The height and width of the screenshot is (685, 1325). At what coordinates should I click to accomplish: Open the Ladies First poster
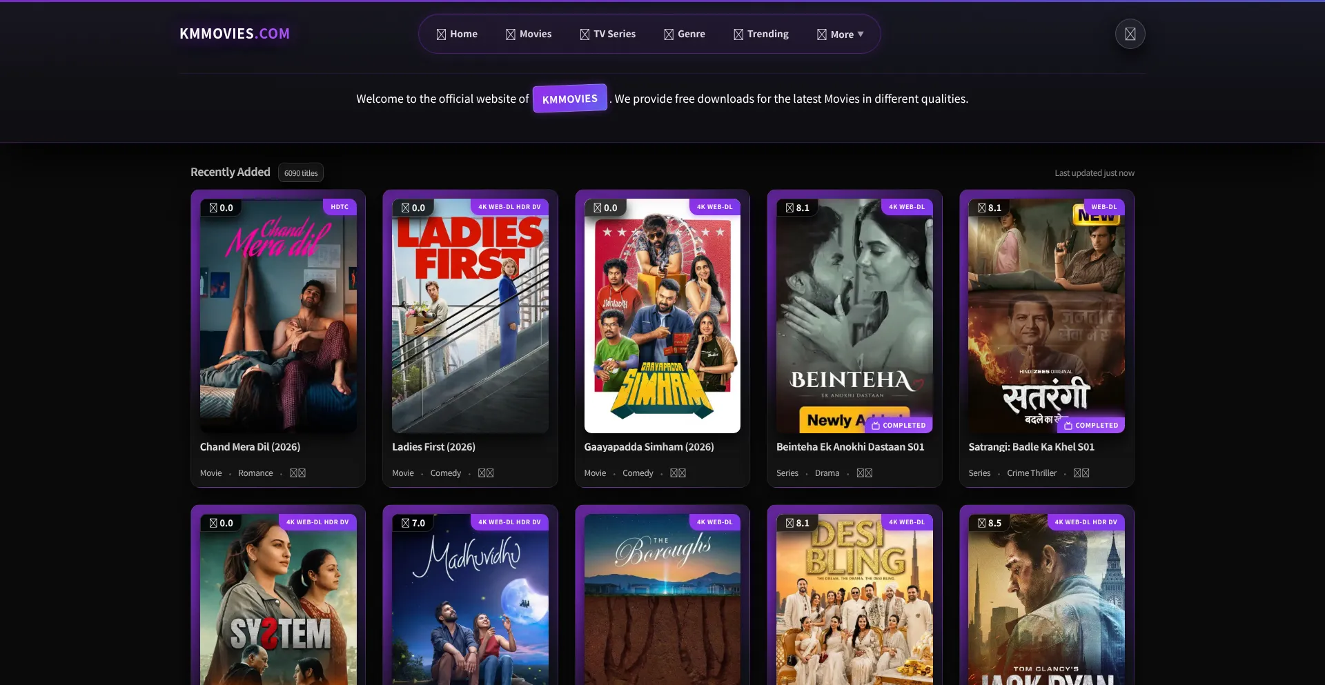[470, 316]
